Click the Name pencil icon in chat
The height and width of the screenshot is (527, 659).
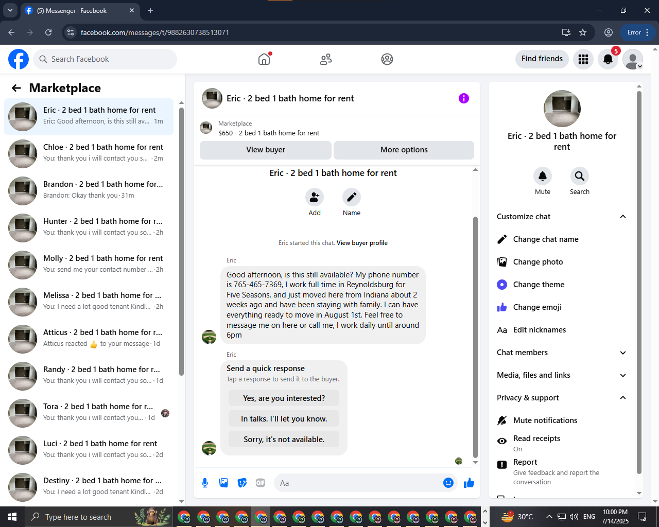click(x=352, y=197)
